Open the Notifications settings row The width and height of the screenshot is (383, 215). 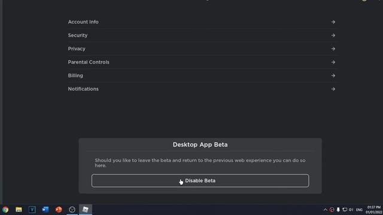(202, 89)
